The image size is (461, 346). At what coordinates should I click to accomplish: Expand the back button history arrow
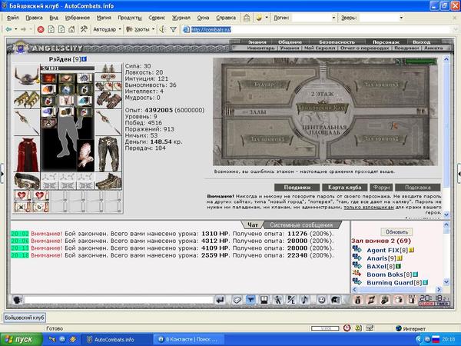(15, 29)
